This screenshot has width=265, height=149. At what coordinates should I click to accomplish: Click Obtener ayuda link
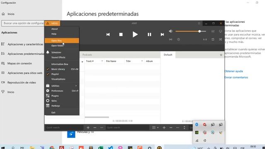pos(234,71)
